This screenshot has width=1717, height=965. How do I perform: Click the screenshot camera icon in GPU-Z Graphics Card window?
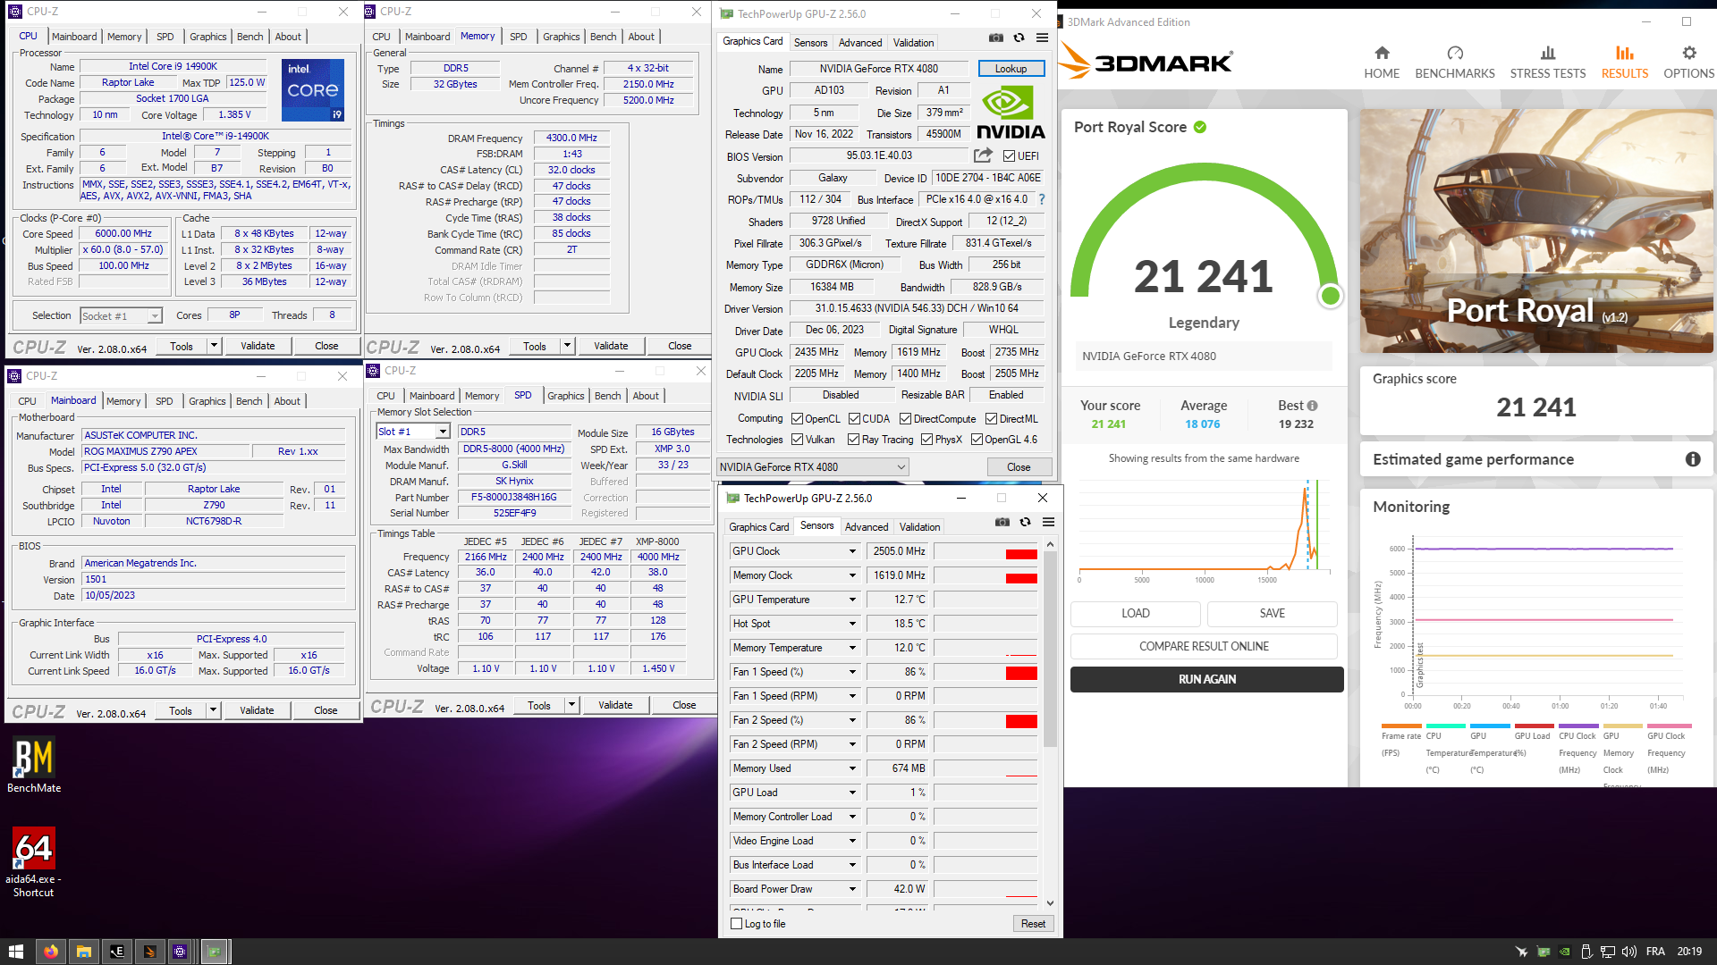pos(996,38)
